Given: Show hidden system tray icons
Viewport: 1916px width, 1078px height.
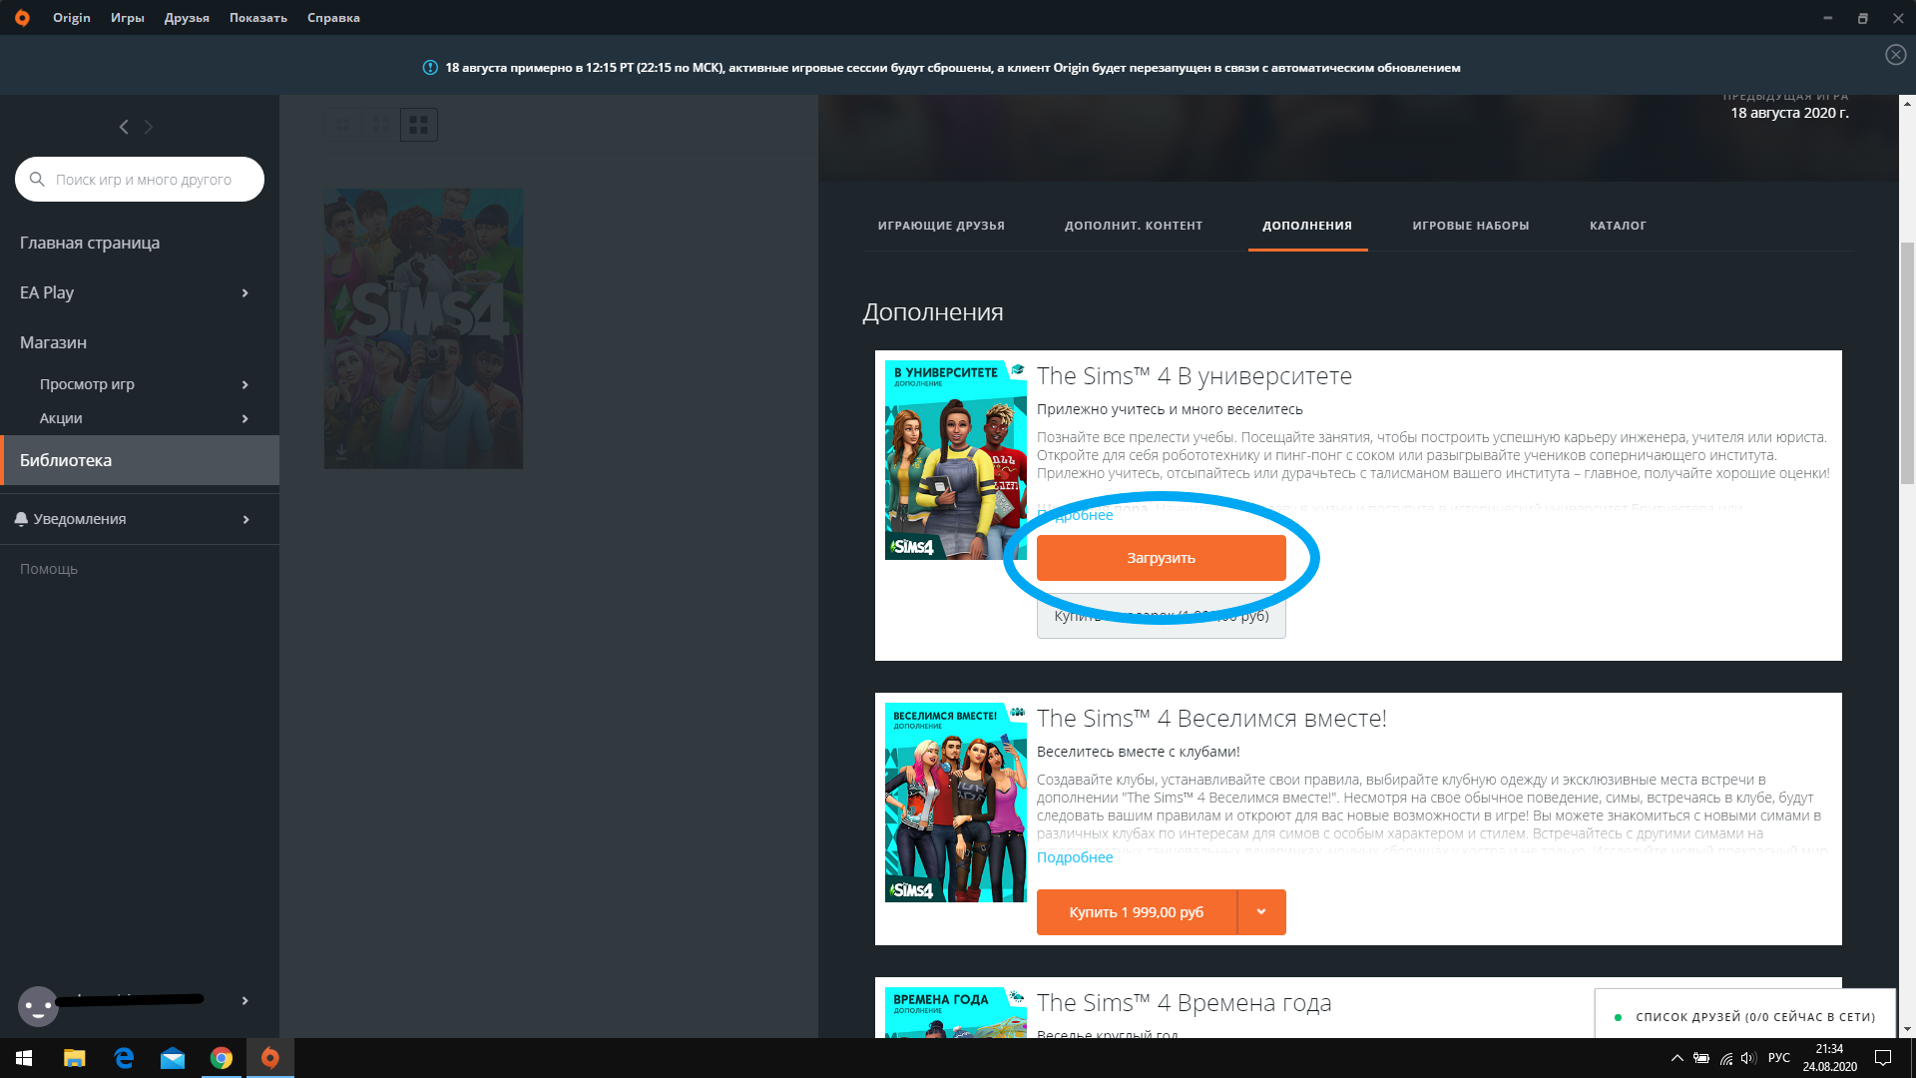Looking at the screenshot, I should click(x=1676, y=1058).
